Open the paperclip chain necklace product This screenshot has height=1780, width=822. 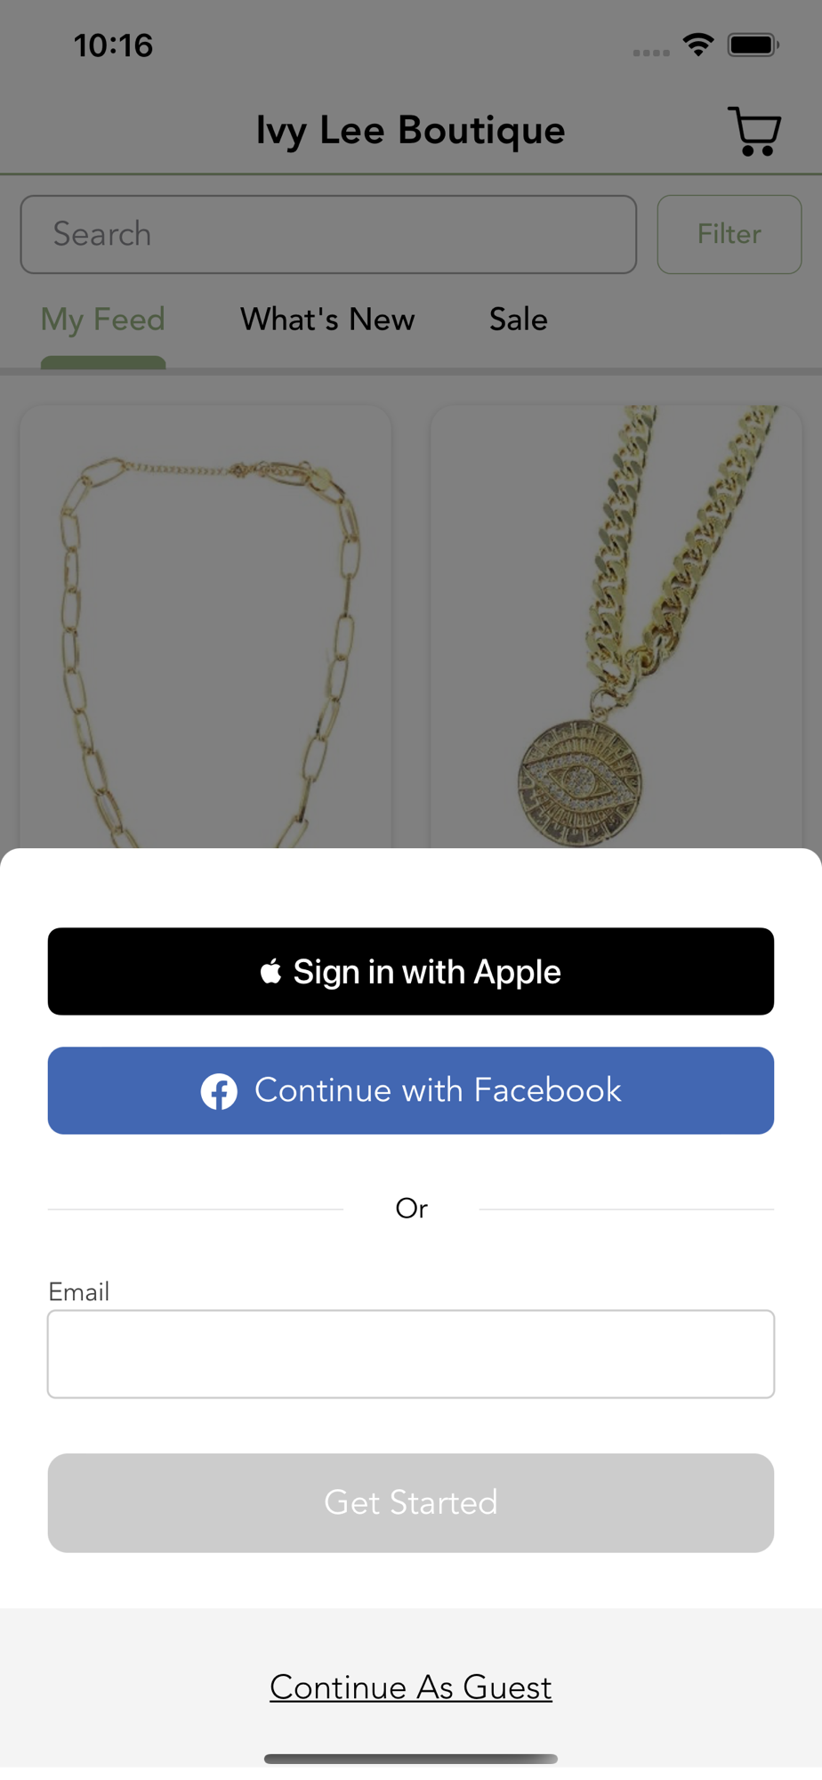pos(205,627)
